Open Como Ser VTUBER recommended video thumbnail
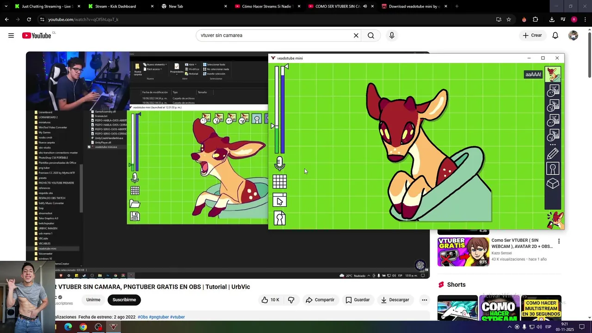Image resolution: width=592 pixels, height=333 pixels. [x=463, y=252]
